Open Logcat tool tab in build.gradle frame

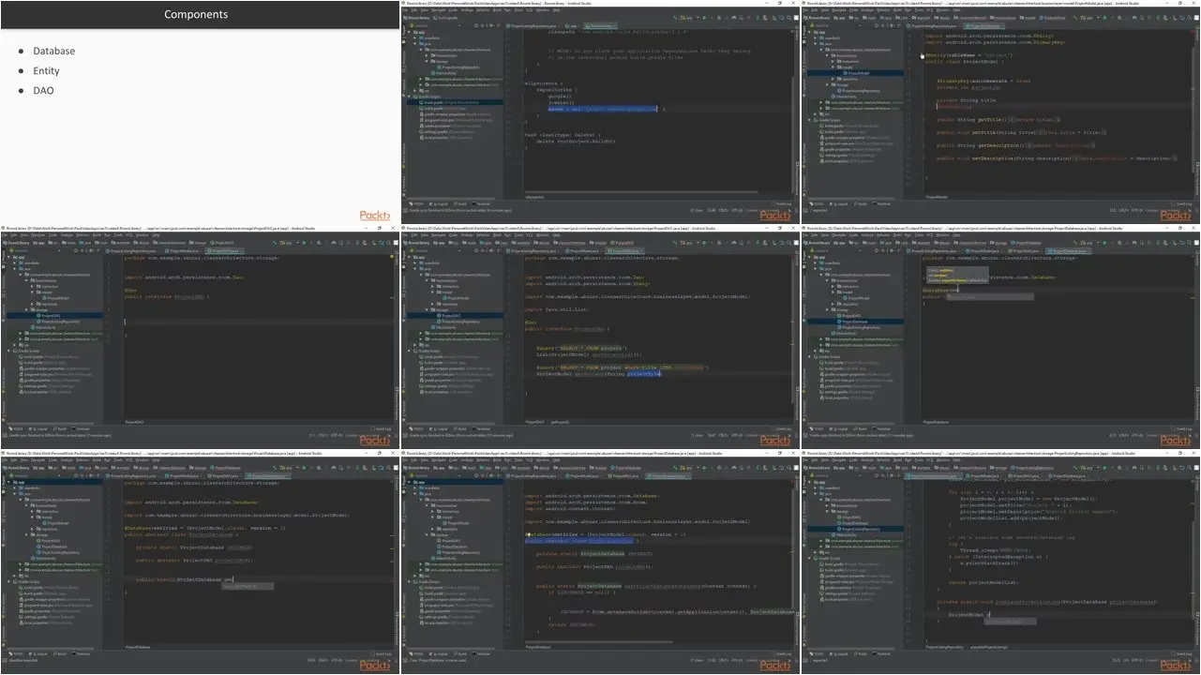pos(440,203)
